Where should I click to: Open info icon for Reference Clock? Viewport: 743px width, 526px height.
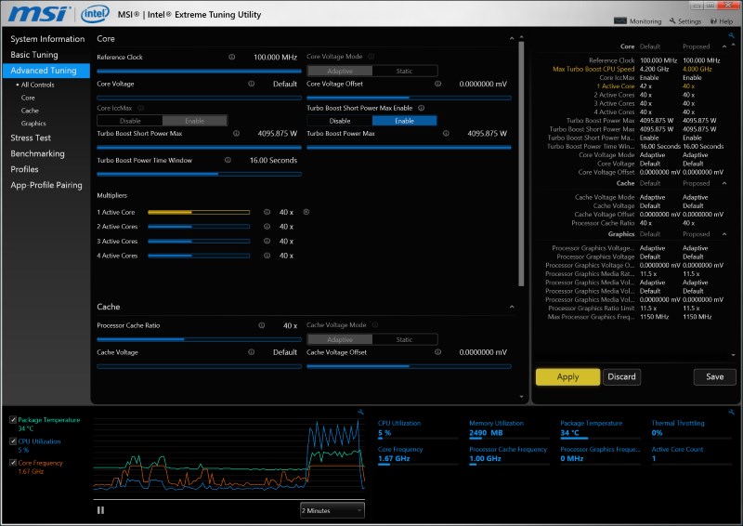231,57
